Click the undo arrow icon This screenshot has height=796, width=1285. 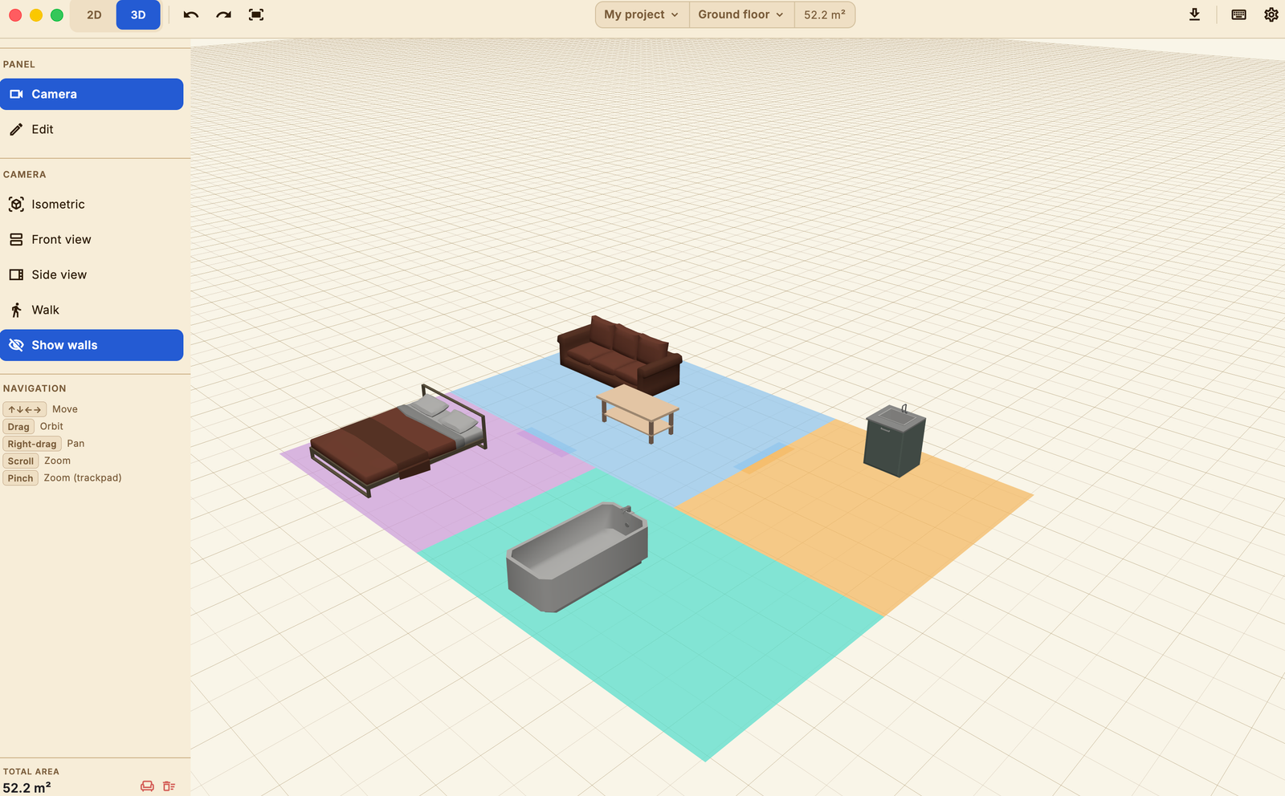(x=190, y=14)
